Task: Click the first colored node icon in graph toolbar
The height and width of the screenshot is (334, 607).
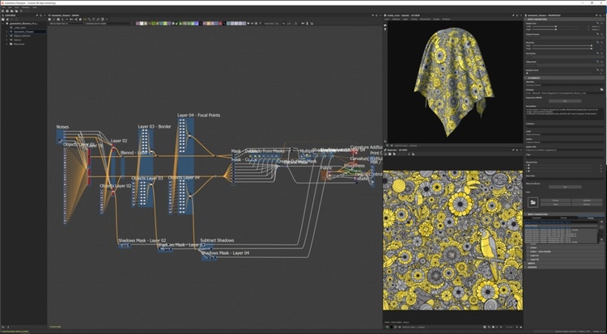Action: (138, 22)
